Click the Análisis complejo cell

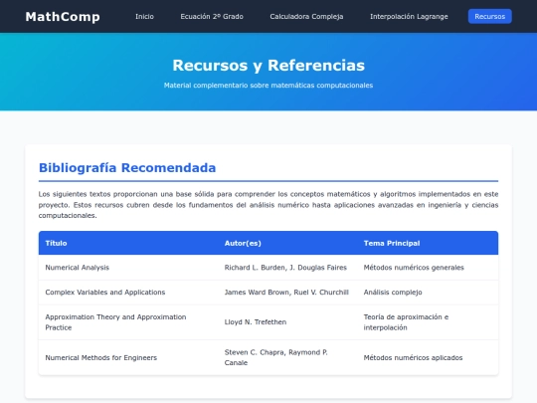(x=428, y=293)
